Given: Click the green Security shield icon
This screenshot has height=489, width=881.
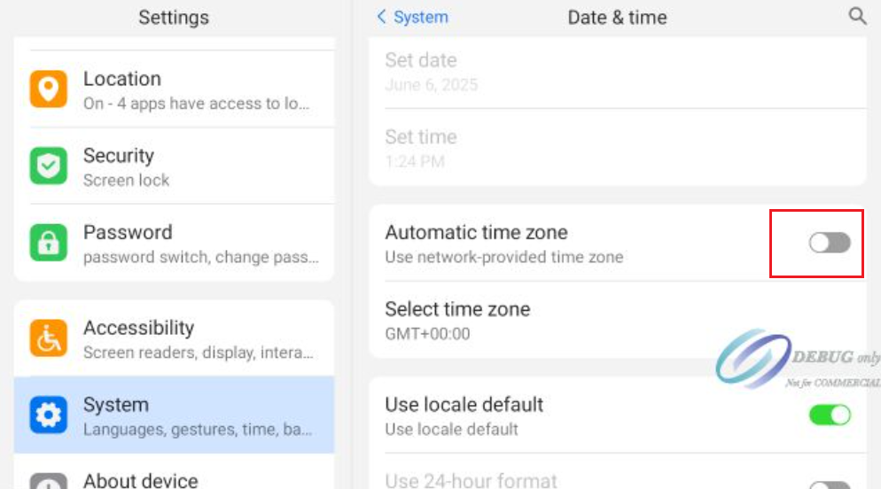Looking at the screenshot, I should click(49, 167).
